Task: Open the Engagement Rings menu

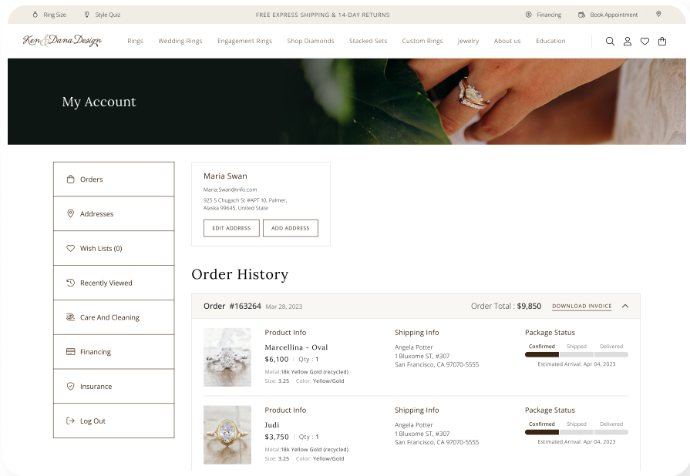Action: pos(244,42)
